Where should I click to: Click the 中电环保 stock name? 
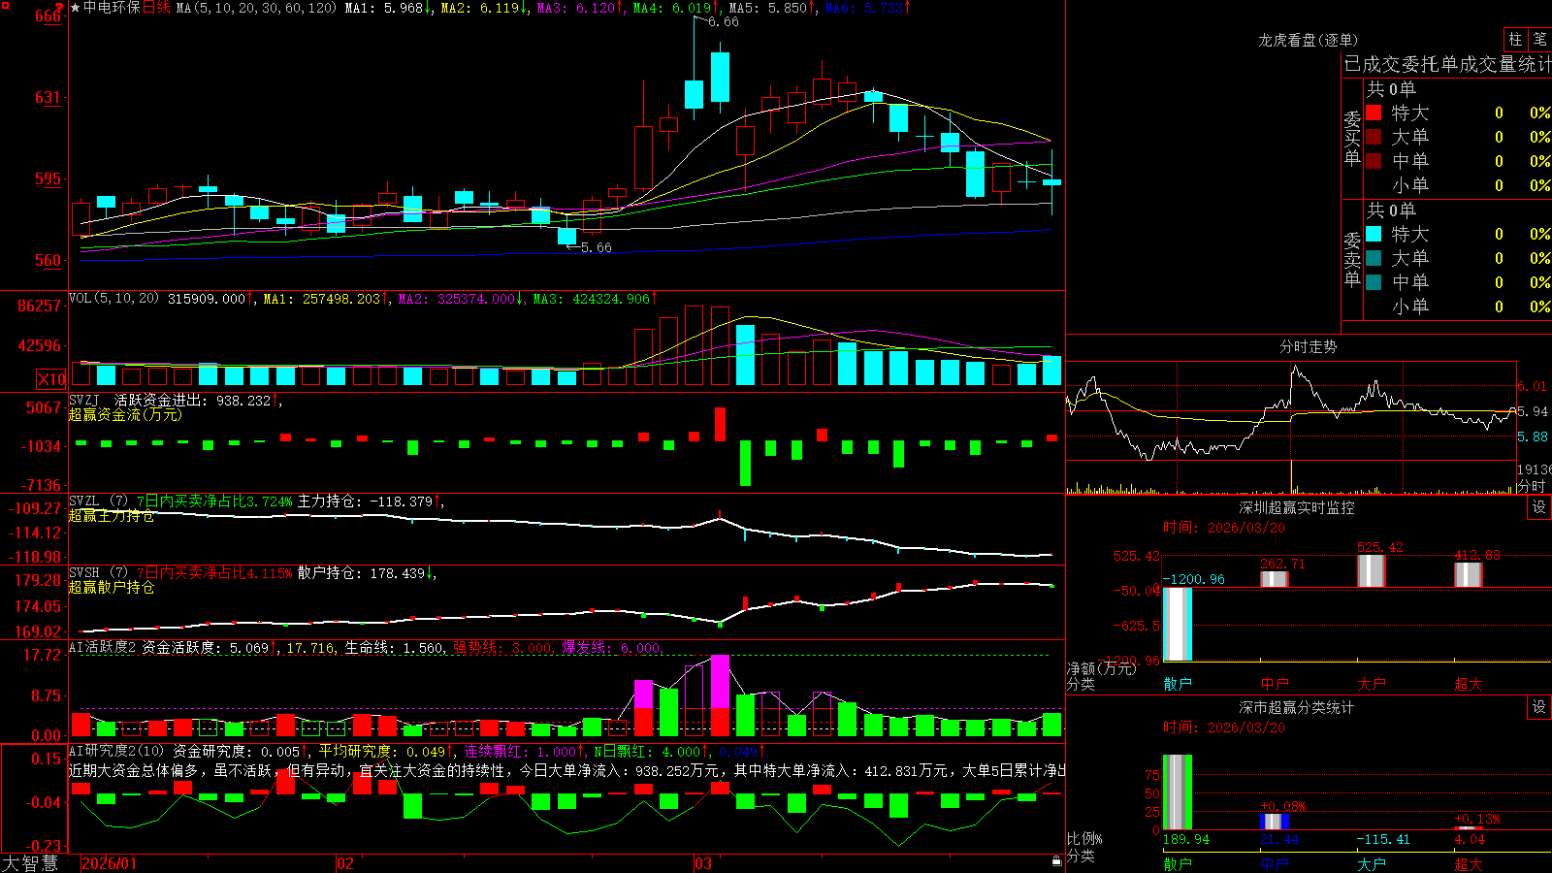coord(112,8)
